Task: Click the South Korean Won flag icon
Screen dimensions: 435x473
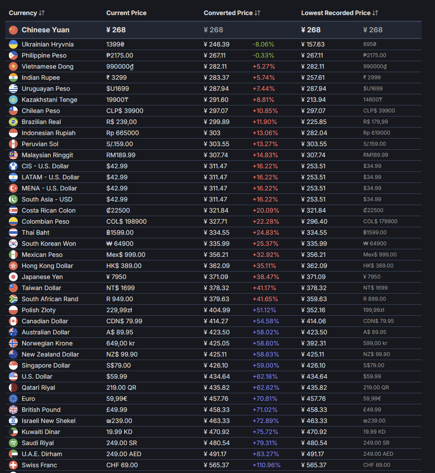Action: click(x=13, y=244)
